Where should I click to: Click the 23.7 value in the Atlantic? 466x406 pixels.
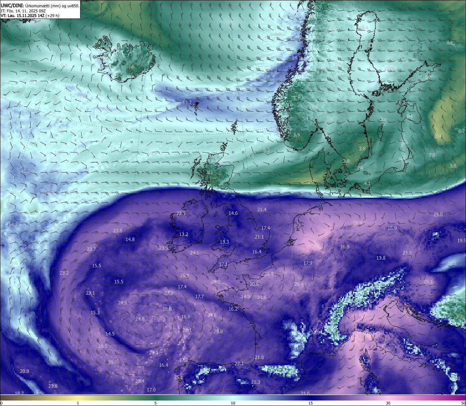point(91,249)
